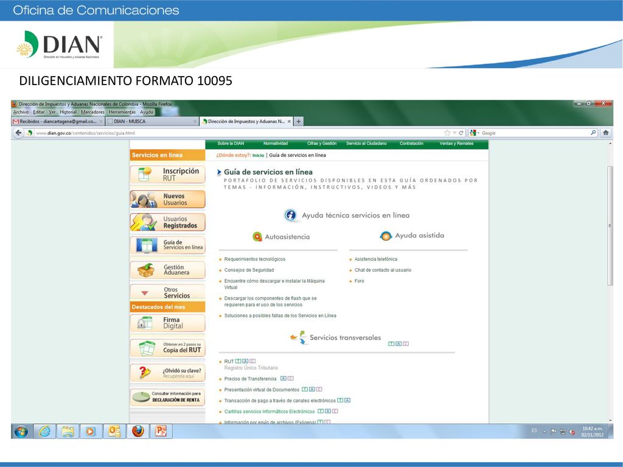Click the Firefox home button

605,133
